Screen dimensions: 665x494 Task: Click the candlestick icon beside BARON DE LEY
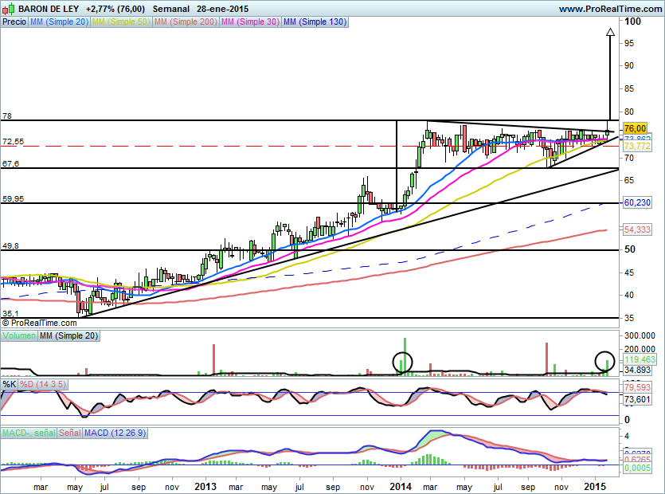[x=8, y=8]
